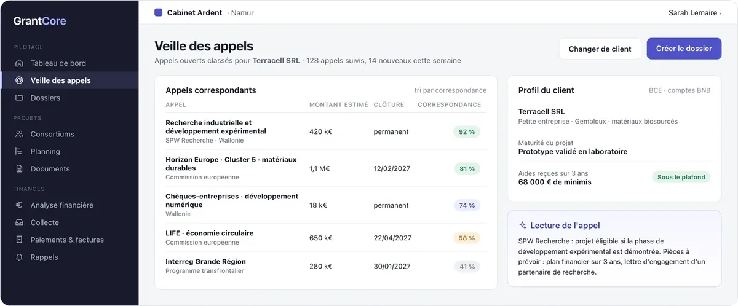Screen dimensions: 738x306
Task: Click Profil du client panel title
Action: tap(546, 90)
